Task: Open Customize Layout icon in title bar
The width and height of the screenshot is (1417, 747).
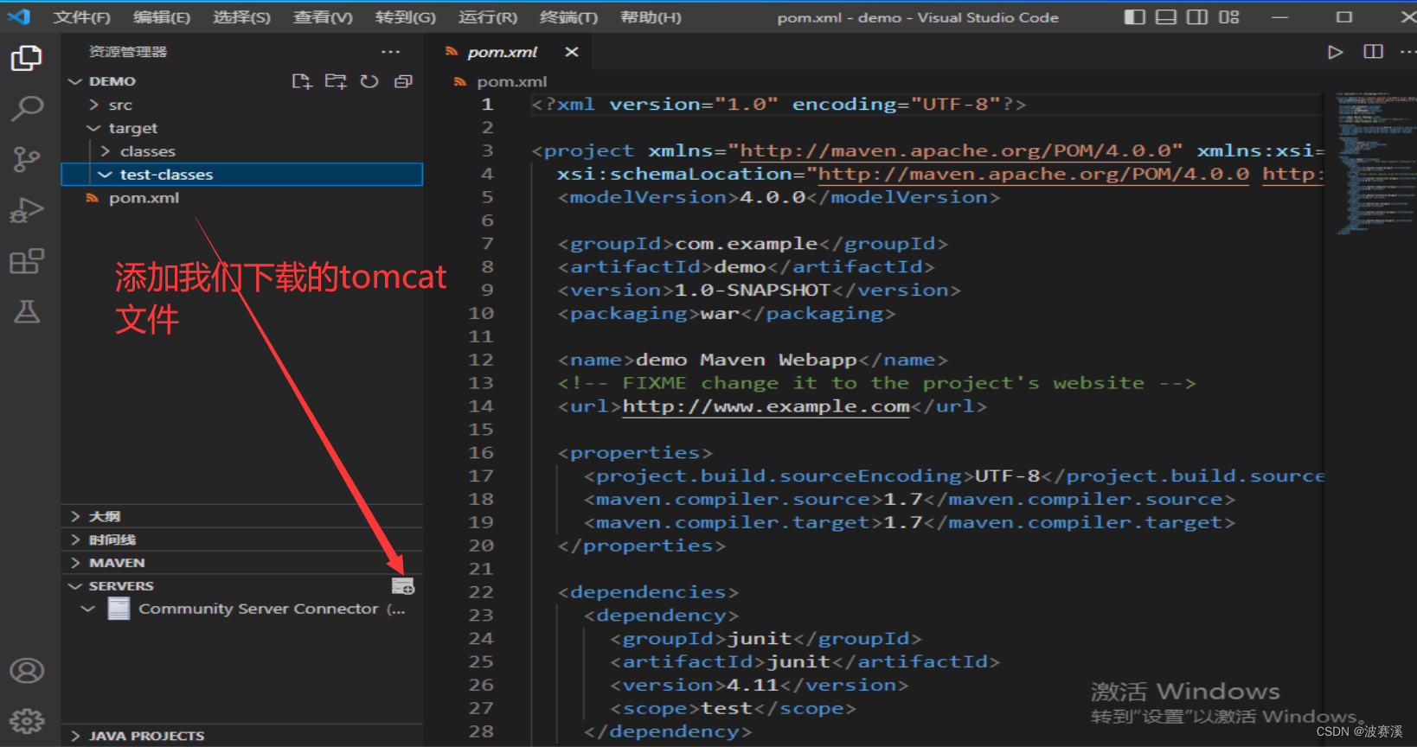Action: pos(1229,17)
